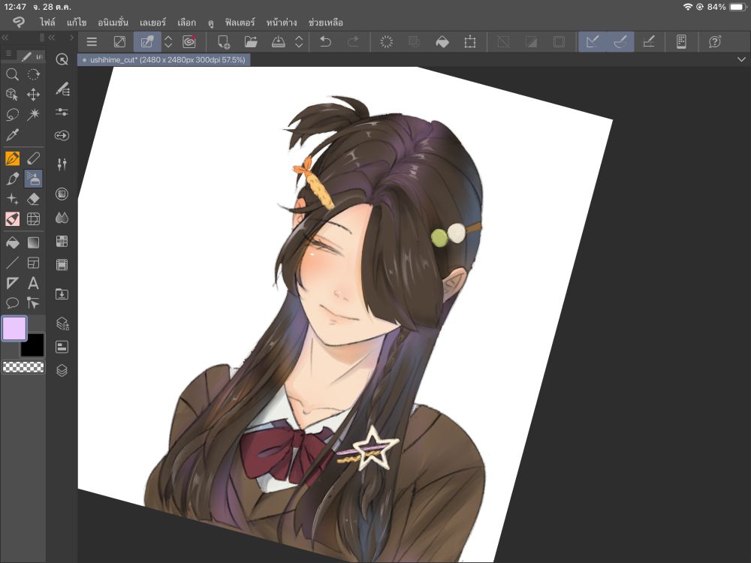Click command bar Fill bucket icon
This screenshot has width=751, height=563.
442,41
